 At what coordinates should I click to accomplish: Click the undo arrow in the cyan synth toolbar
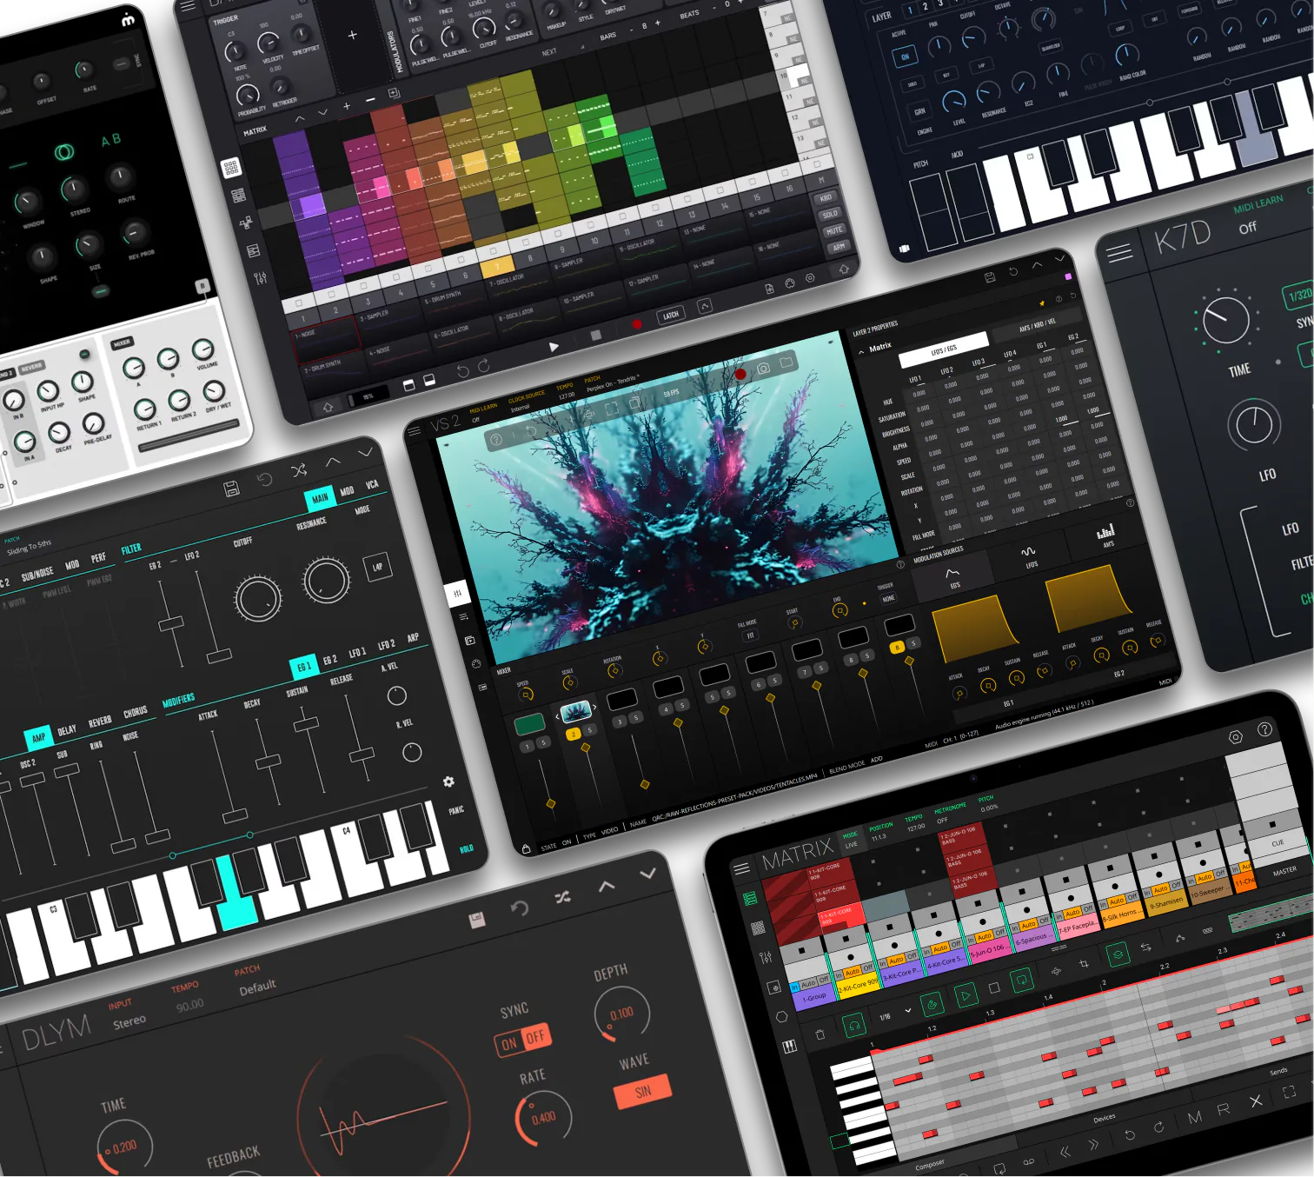click(x=265, y=479)
